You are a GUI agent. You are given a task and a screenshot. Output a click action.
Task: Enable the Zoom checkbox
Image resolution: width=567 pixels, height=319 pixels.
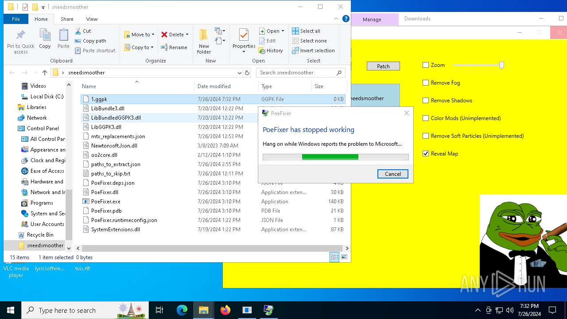tap(426, 65)
